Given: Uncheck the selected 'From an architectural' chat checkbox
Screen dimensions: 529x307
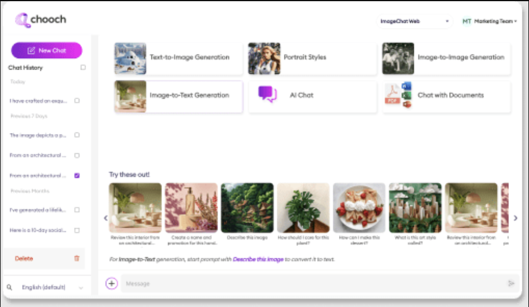Looking at the screenshot, I should (x=77, y=175).
